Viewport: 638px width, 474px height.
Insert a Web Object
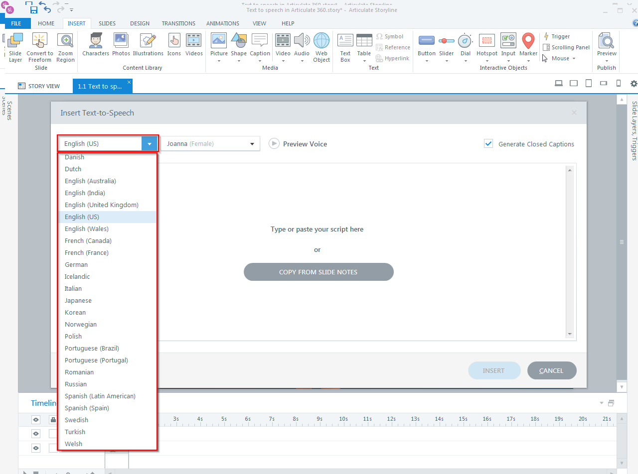point(321,48)
